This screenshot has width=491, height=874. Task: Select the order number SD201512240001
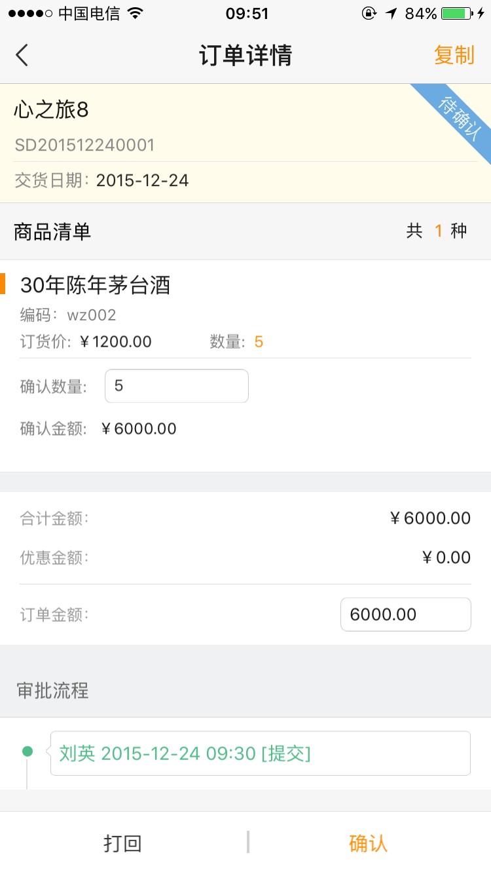pos(84,145)
